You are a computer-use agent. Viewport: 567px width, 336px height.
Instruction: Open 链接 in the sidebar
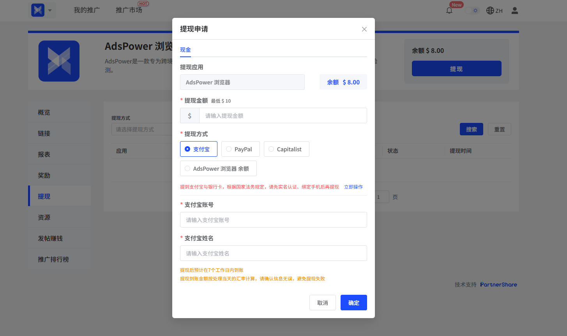click(x=59, y=133)
